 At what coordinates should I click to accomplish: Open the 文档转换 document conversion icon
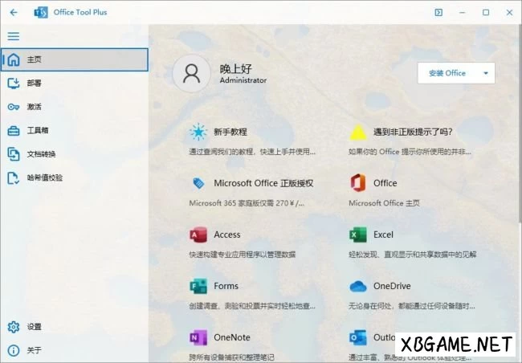coord(14,154)
